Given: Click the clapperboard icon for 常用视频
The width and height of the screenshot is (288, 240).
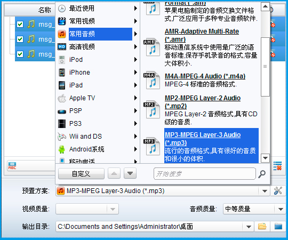Looking at the screenshot, I should [62, 21].
